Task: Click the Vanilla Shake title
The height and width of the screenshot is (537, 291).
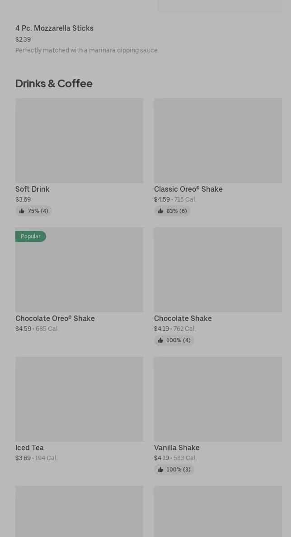Action: [x=177, y=447]
